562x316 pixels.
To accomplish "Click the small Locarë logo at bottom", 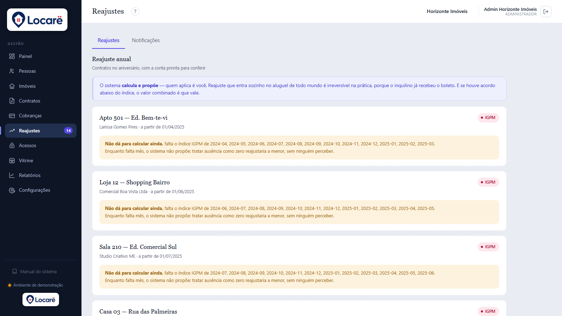I will 41,299.
